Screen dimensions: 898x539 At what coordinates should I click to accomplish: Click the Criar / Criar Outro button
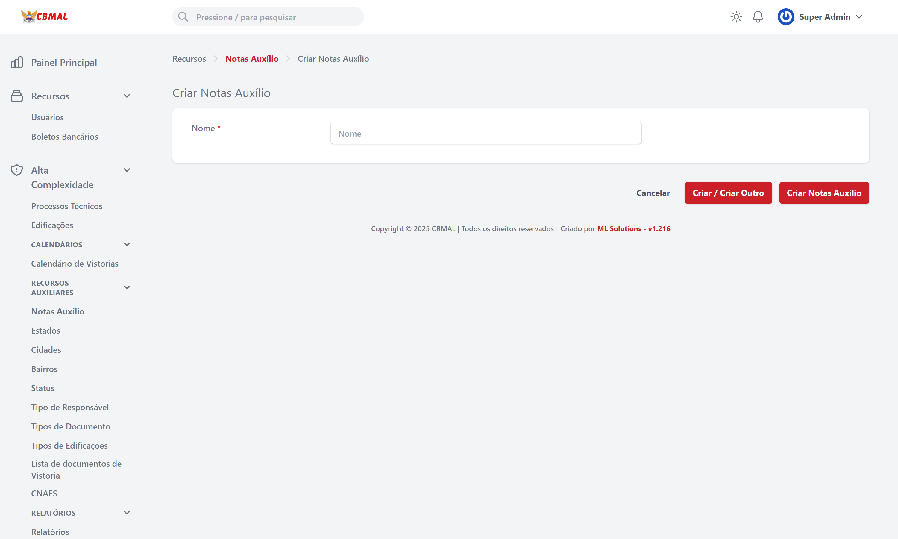[x=728, y=193]
